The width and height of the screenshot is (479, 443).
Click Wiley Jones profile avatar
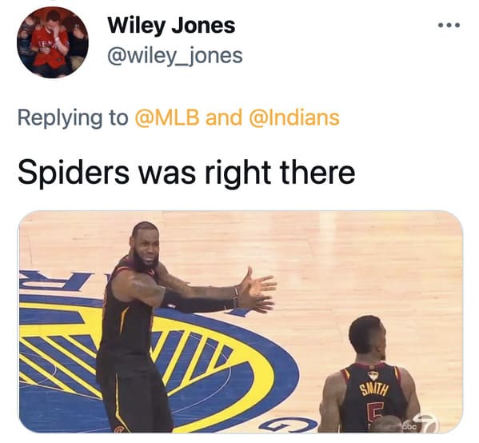pos(53,42)
